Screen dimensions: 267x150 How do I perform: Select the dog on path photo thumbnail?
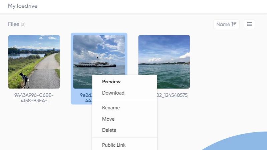(x=34, y=62)
